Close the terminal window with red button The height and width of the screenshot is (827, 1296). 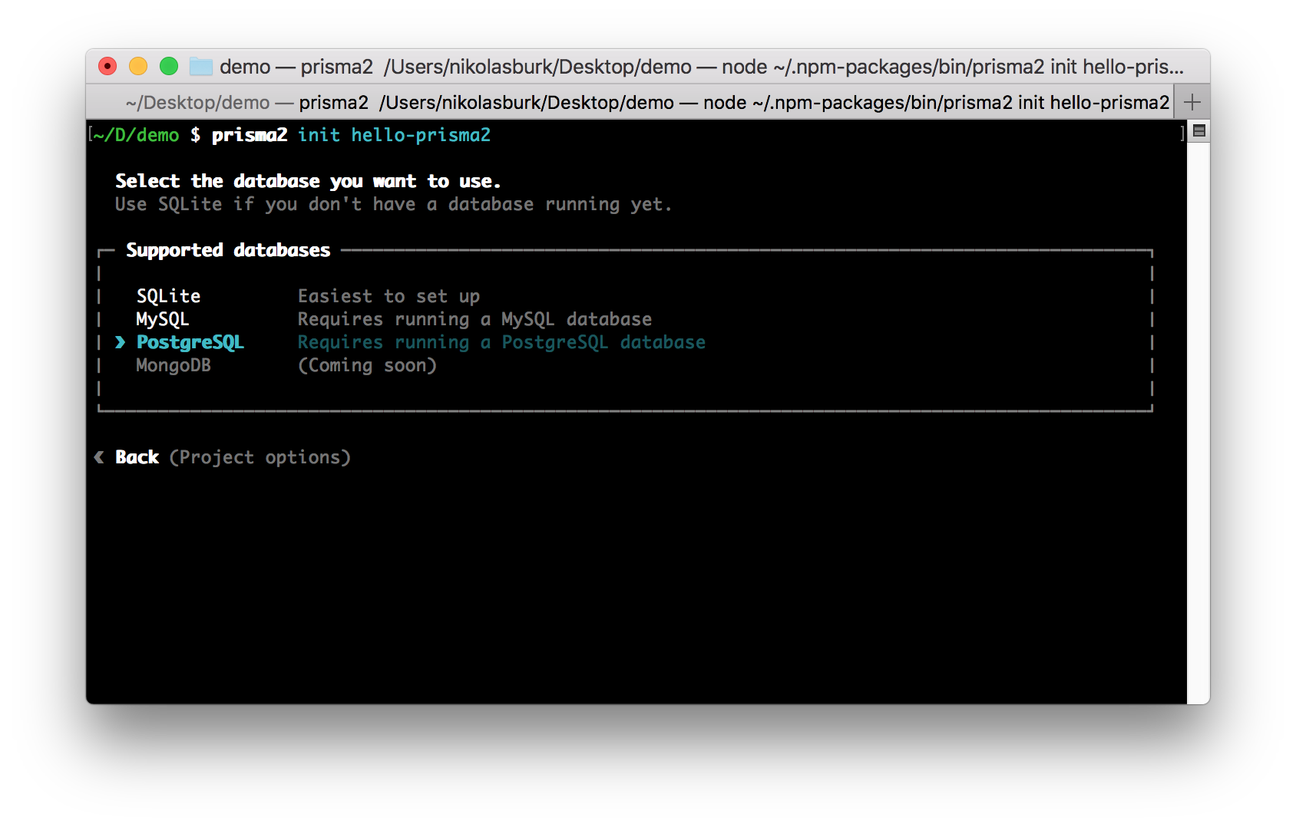coord(107,67)
